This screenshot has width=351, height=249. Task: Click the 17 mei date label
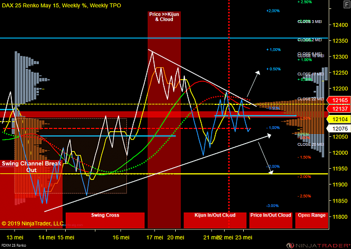(154, 237)
